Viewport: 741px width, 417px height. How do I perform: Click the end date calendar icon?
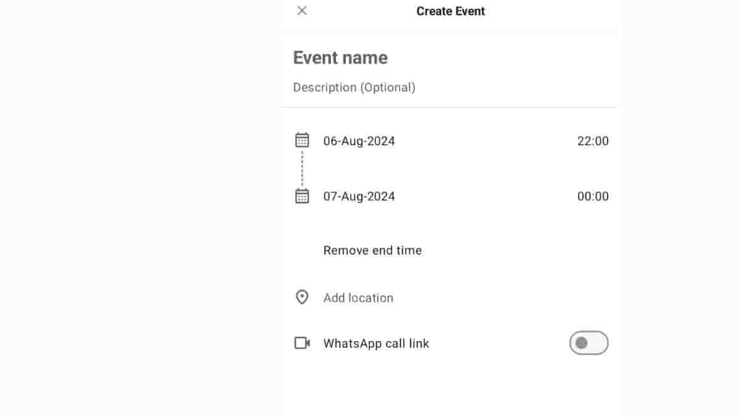click(x=302, y=196)
